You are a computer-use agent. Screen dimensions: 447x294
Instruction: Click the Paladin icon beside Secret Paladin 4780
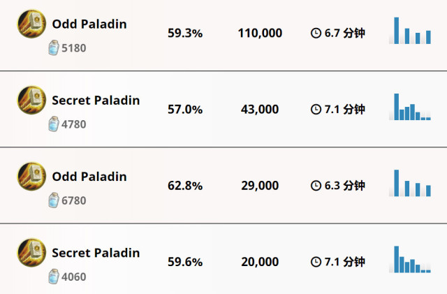coord(31,100)
